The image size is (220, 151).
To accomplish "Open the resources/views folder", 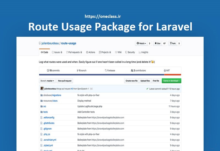I will 50,101.
